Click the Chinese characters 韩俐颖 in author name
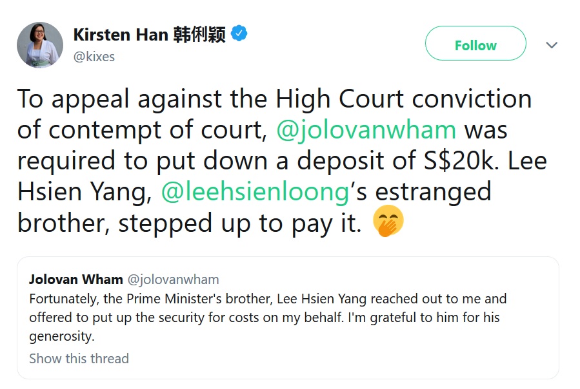This screenshot has width=580, height=389. click(x=199, y=34)
